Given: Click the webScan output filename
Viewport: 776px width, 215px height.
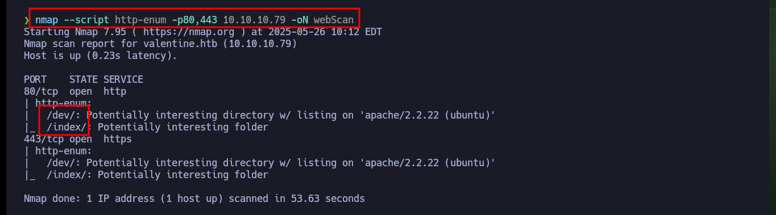Looking at the screenshot, I should [x=334, y=20].
